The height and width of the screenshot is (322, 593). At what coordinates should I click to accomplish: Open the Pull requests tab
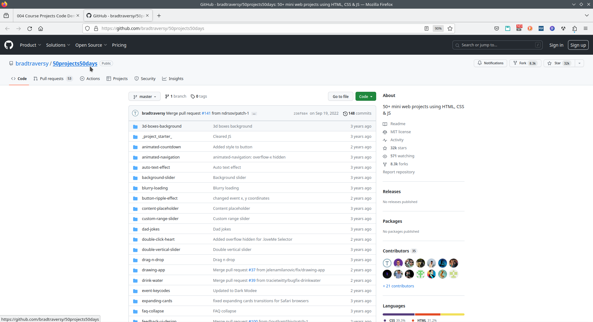click(53, 79)
